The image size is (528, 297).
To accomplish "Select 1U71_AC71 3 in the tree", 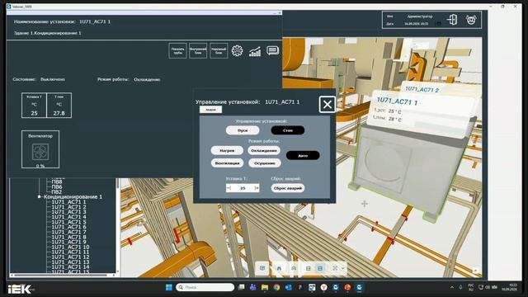I will click(68, 212).
